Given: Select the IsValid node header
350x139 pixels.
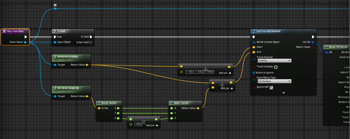Looking at the screenshot, I should pyautogui.click(x=73, y=31).
